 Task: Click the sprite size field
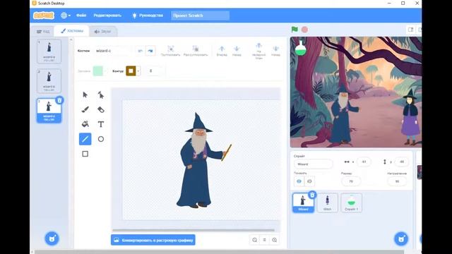click(351, 181)
